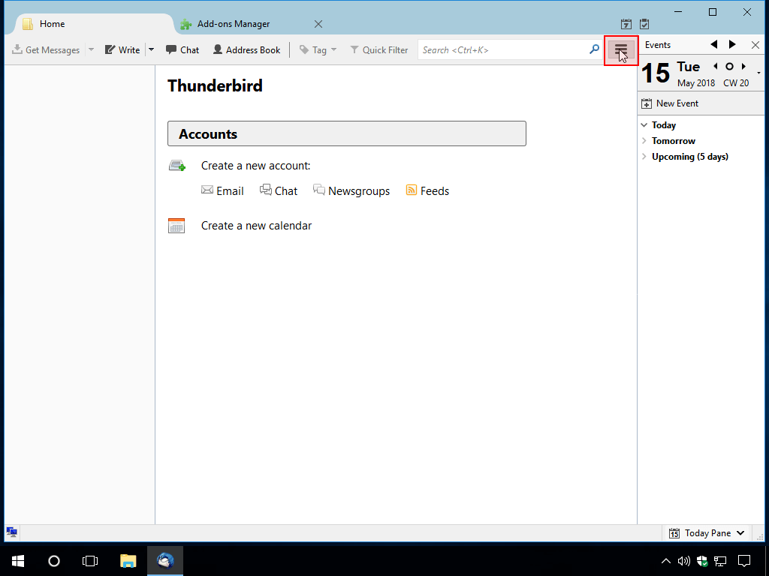Click Create a new calendar

tap(256, 226)
